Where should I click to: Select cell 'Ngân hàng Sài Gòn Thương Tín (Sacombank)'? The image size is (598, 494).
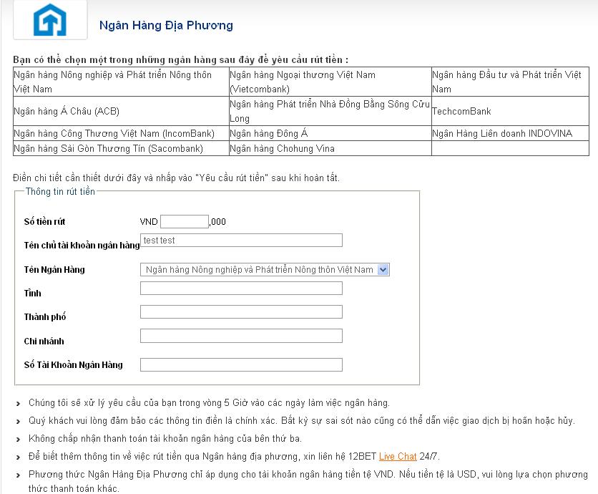(x=121, y=148)
